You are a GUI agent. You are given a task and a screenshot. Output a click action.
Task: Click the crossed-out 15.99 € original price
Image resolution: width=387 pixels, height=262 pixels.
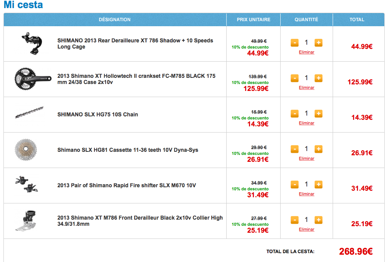[259, 112]
